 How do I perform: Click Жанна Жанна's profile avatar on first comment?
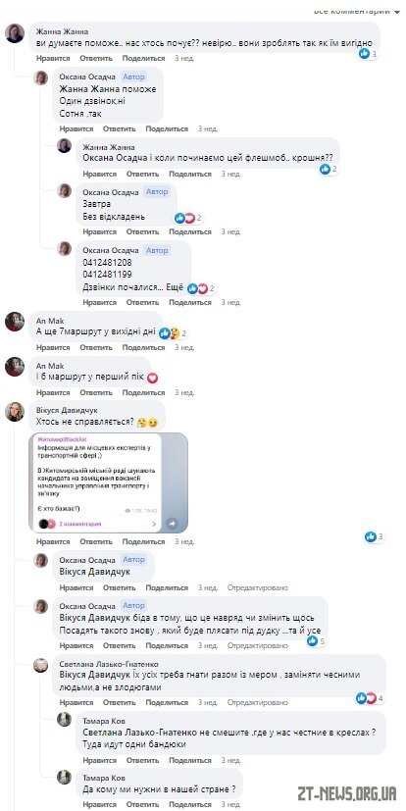click(x=15, y=33)
